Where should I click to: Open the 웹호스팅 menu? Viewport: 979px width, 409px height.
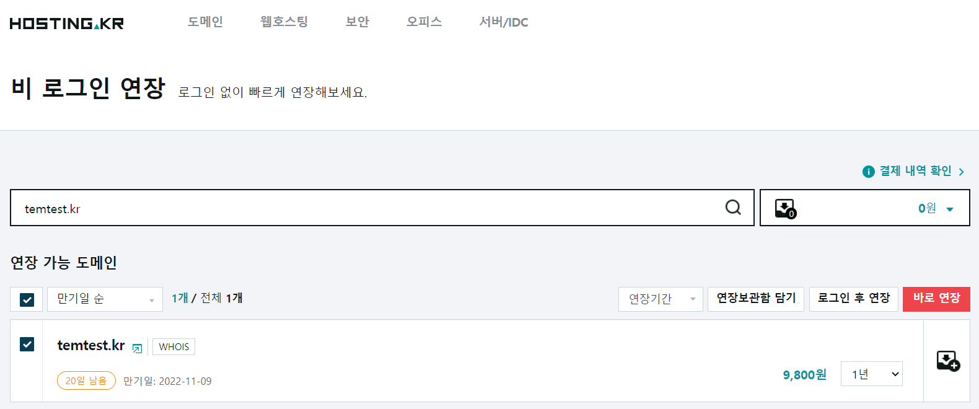coord(284,22)
